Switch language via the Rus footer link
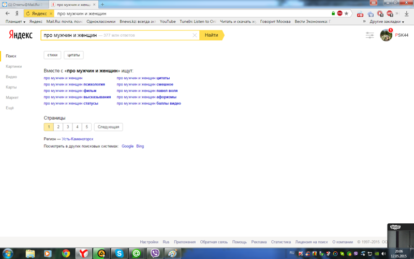 pos(166,242)
